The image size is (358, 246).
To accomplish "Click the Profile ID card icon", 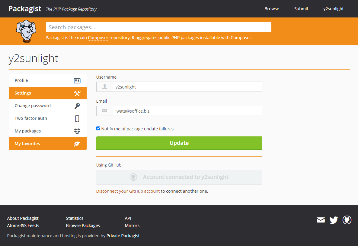I will tap(77, 81).
